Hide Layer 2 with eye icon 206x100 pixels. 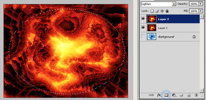[143, 19]
